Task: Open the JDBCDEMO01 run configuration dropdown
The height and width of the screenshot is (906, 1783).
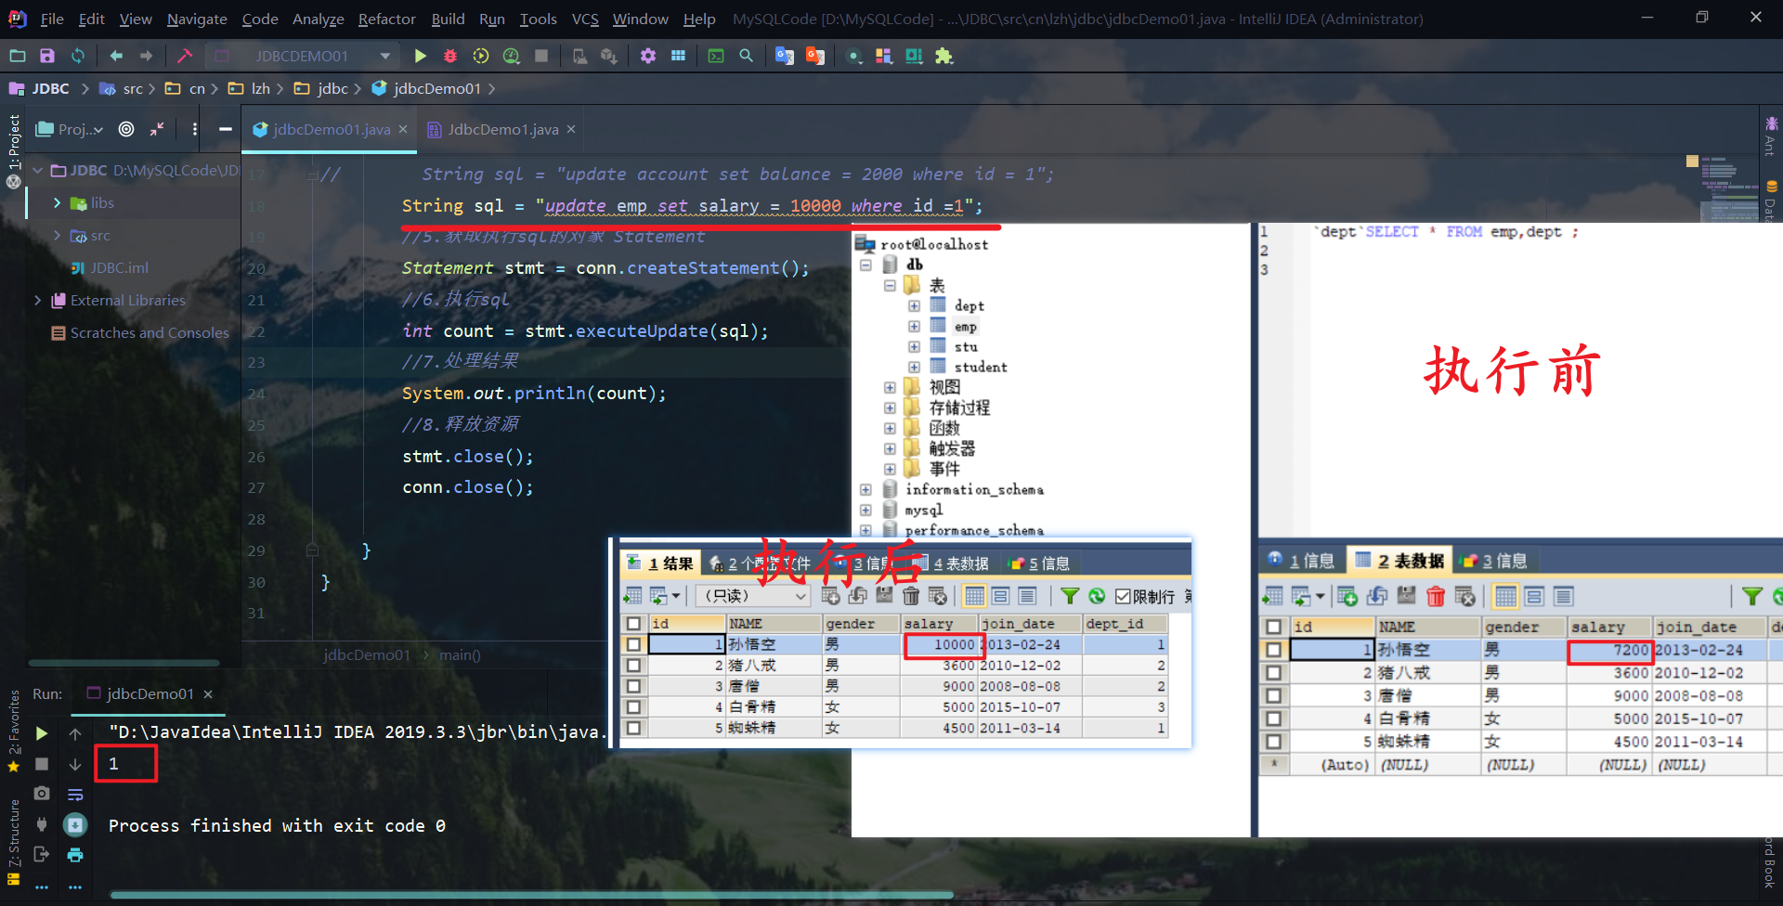Action: pos(384,56)
